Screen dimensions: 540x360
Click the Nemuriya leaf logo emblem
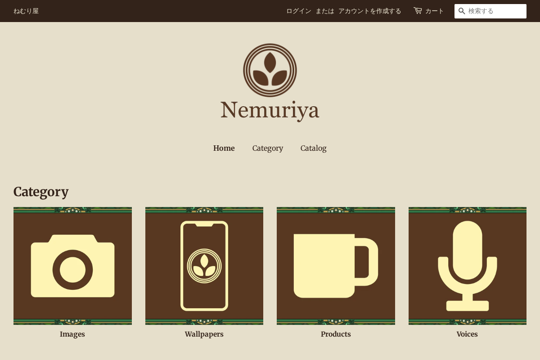pos(270,70)
